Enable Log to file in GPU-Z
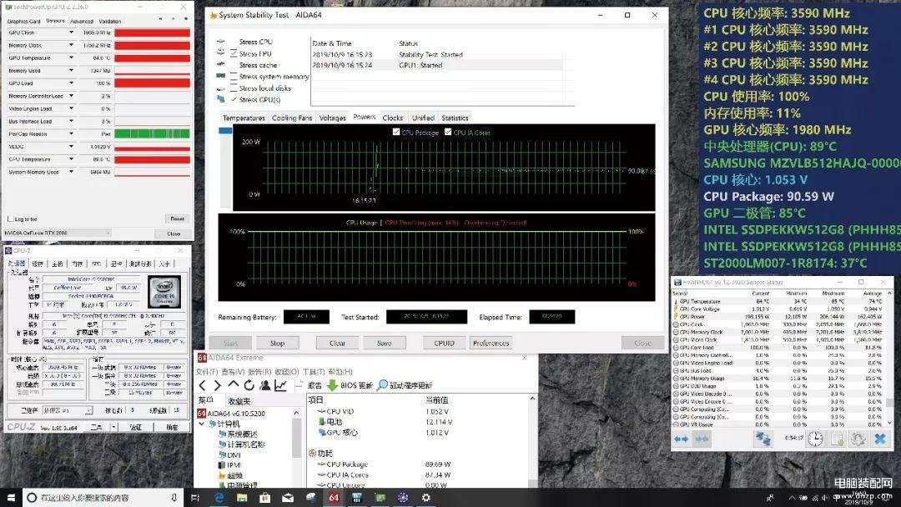 pos(10,218)
